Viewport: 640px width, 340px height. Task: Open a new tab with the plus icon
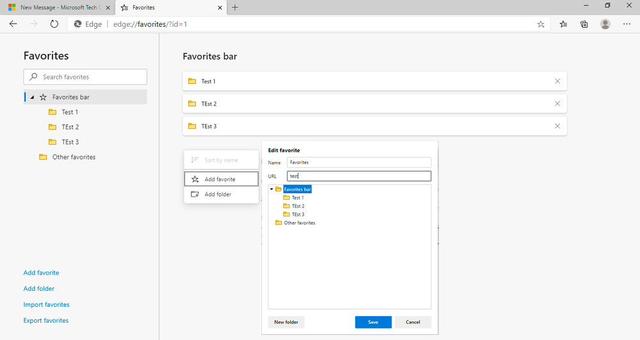pyautogui.click(x=234, y=7)
